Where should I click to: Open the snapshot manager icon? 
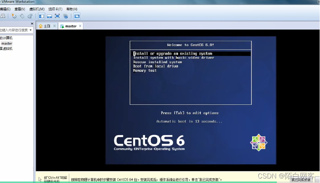pyautogui.click(x=30, y=16)
